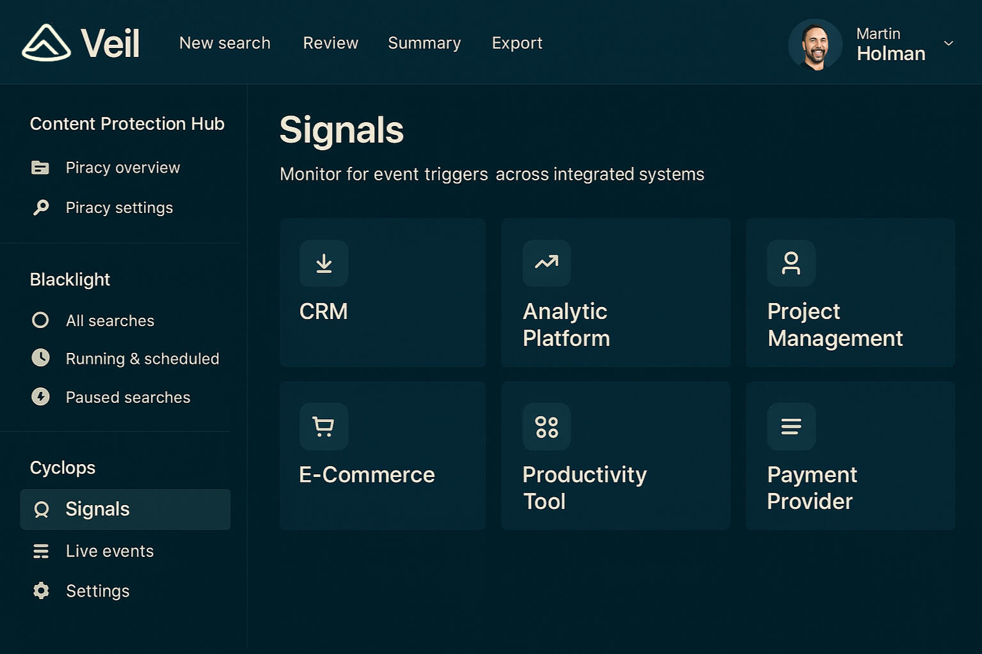This screenshot has width=982, height=654.
Task: Open the Summary page in top navigation
Action: pyautogui.click(x=424, y=43)
